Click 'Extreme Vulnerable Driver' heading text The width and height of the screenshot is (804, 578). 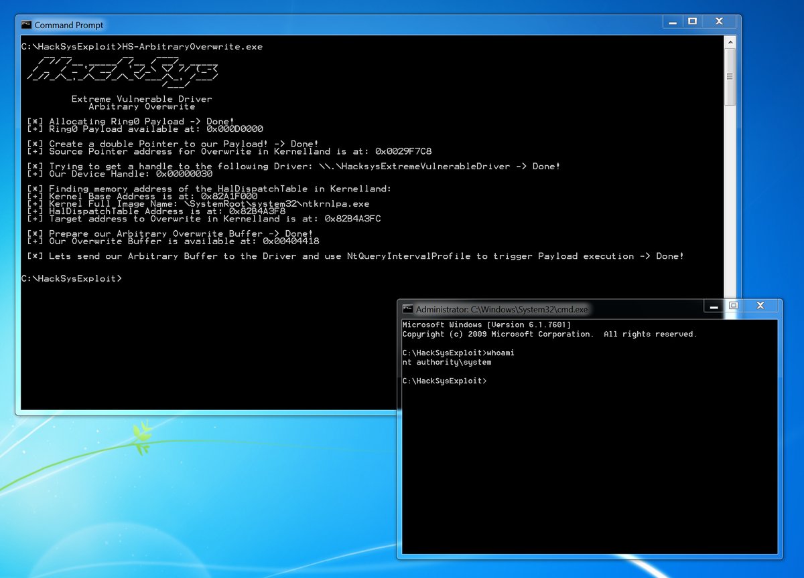[x=141, y=99]
